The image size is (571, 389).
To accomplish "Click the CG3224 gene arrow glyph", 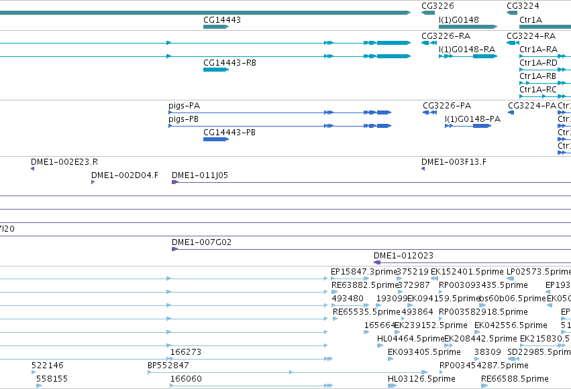I will [x=512, y=13].
